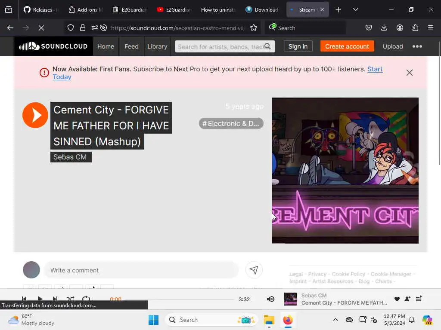The width and height of the screenshot is (441, 330).
Task: Skip to previous track in player
Action: pyautogui.click(x=24, y=299)
